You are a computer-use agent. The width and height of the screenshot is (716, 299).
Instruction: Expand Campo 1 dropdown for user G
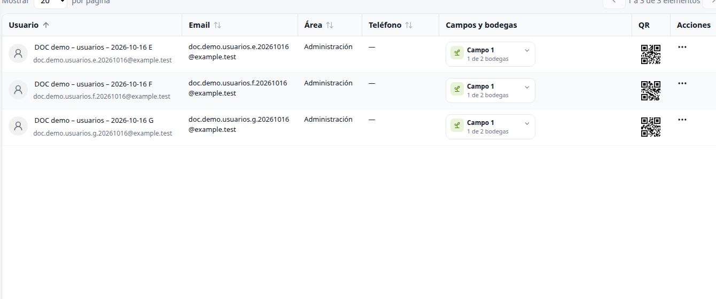[491, 127]
